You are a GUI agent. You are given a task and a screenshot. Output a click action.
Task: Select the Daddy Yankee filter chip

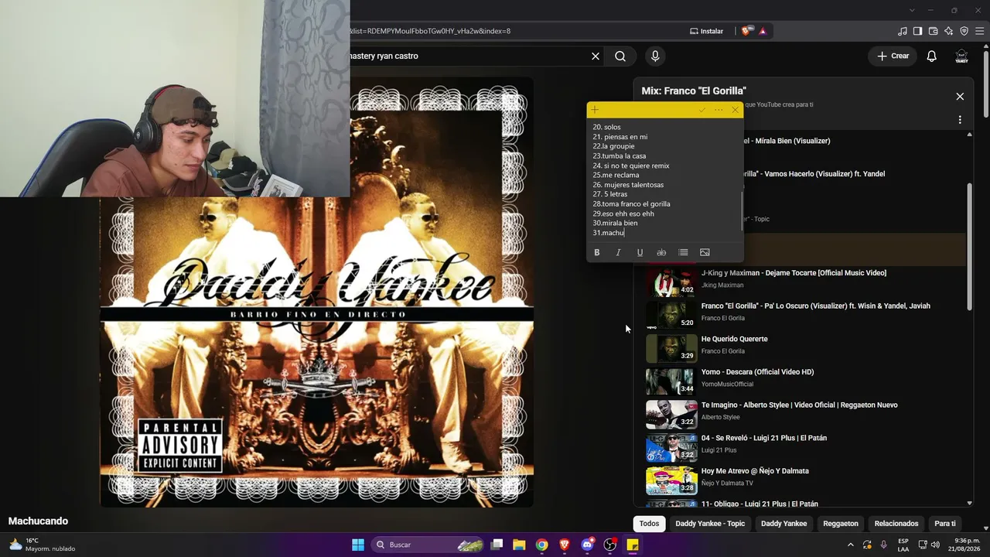[783, 524]
